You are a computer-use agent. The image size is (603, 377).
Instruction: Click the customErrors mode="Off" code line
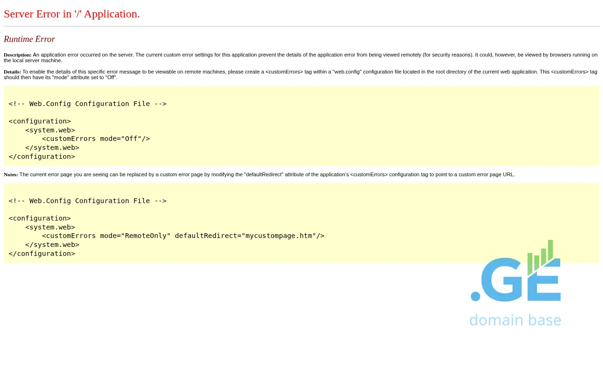coord(96,139)
